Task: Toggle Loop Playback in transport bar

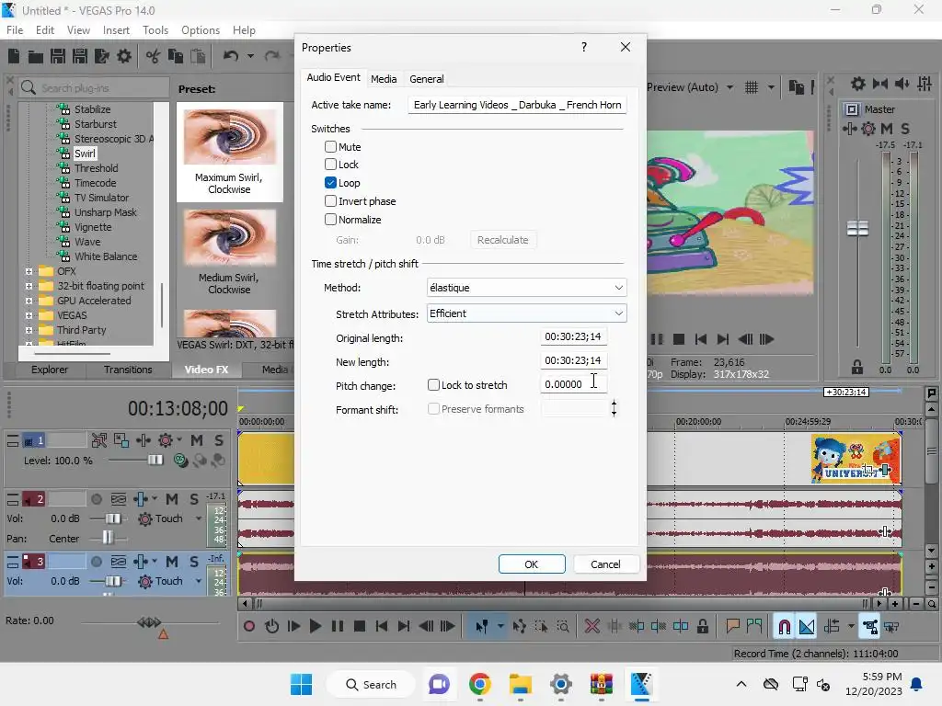Action: [x=271, y=626]
